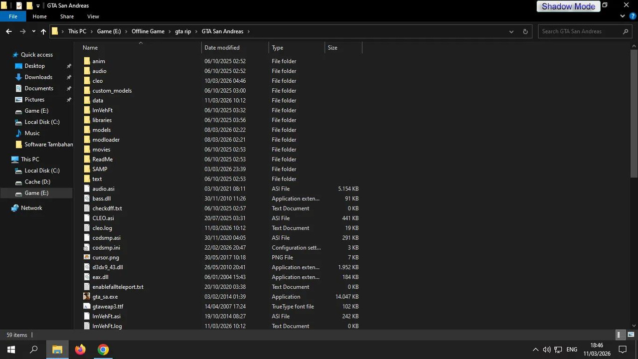Screen dimensions: 638x359
Task: Select the cleo.log file name
Action: click(x=102, y=228)
